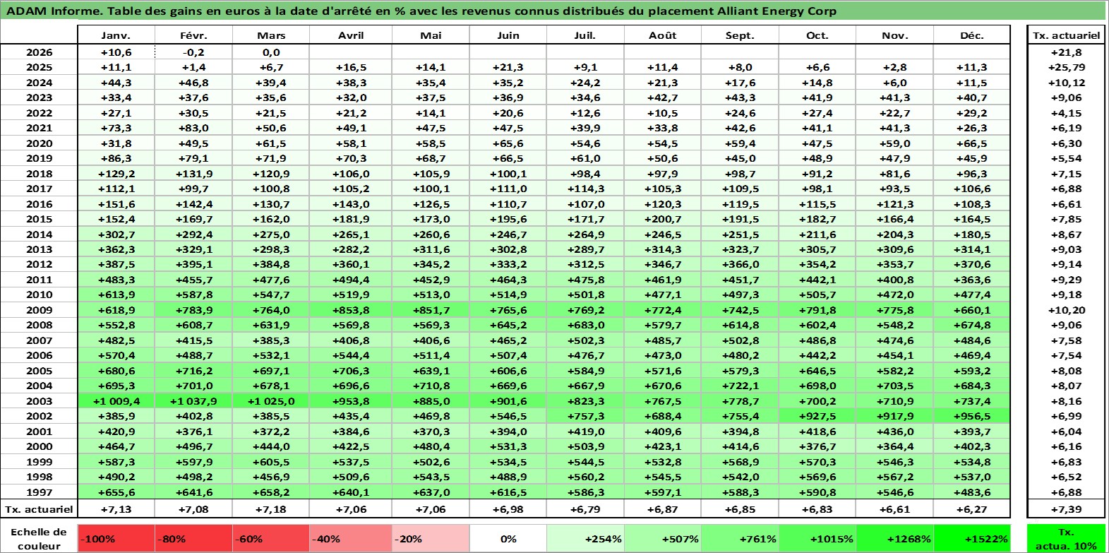This screenshot has width=1109, height=553.
Task: Click the 'Mai' column header
Action: 431,35
